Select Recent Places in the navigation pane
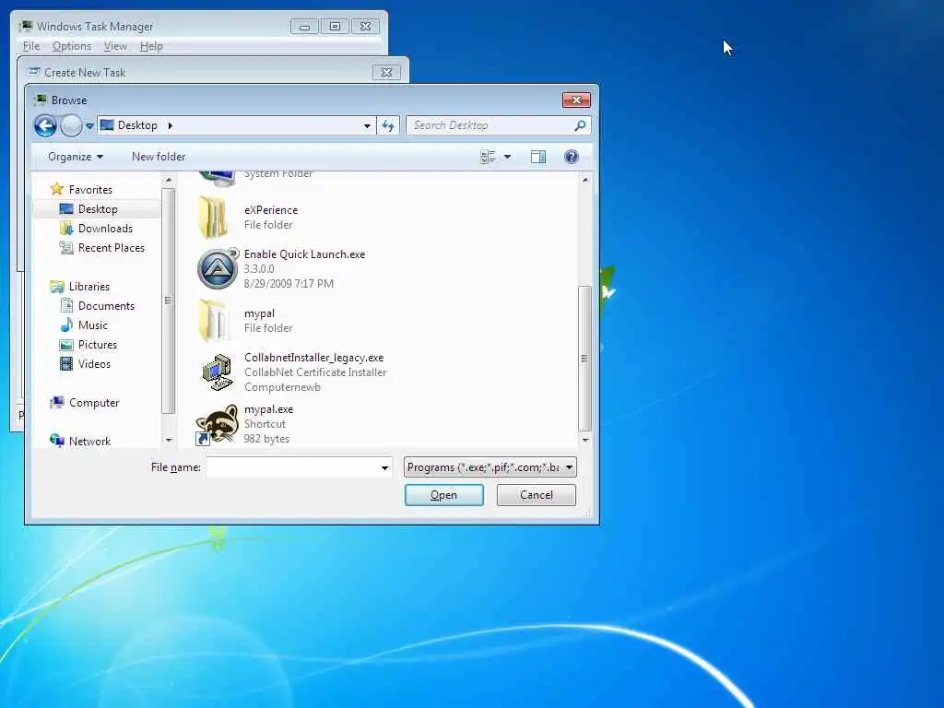The width and height of the screenshot is (944, 708). (x=112, y=247)
